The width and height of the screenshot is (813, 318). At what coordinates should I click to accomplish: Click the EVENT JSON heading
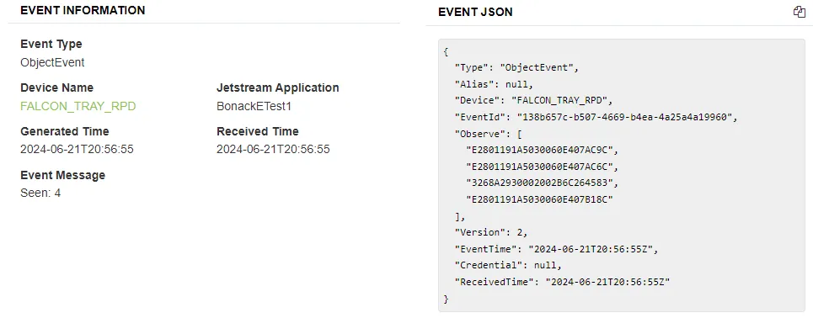[x=475, y=12]
